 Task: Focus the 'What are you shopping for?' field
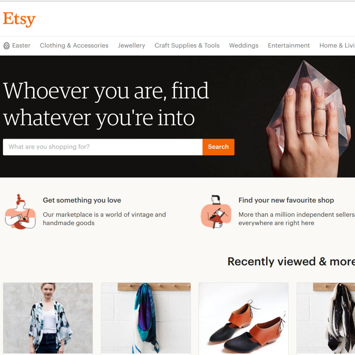click(x=103, y=147)
